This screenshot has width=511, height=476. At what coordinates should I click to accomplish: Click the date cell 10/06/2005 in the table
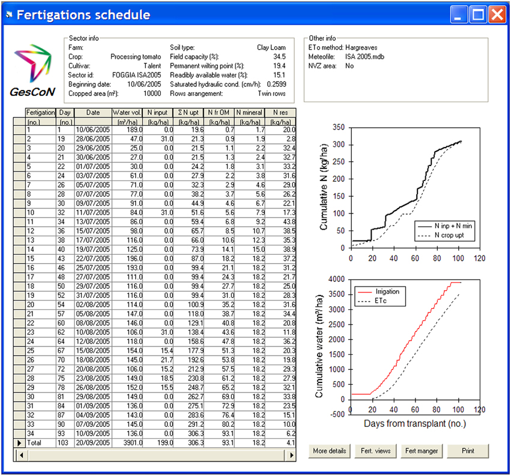pyautogui.click(x=93, y=129)
